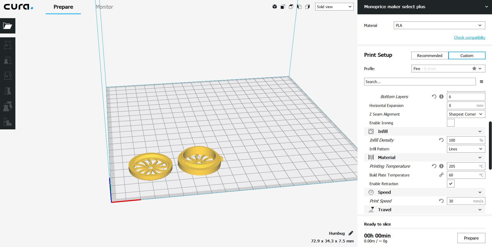The height and width of the screenshot is (247, 492).
Task: Open settings visibility hamburger menu
Action: tap(481, 82)
